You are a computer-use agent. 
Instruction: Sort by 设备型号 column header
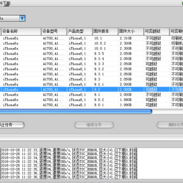click(54, 32)
